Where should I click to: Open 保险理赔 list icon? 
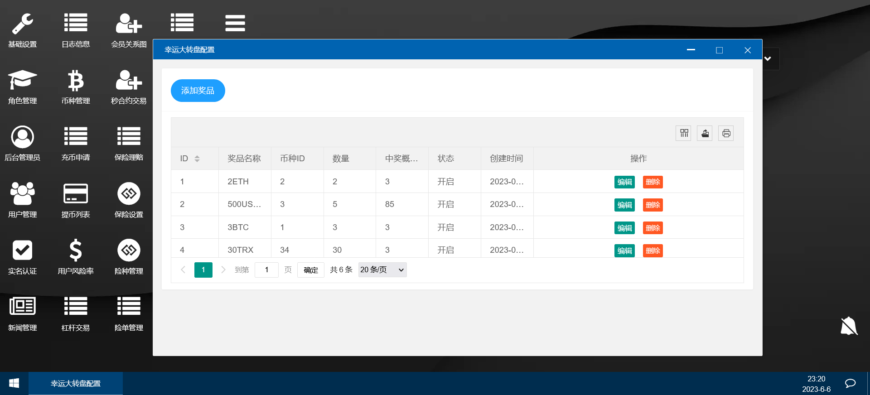(x=129, y=136)
